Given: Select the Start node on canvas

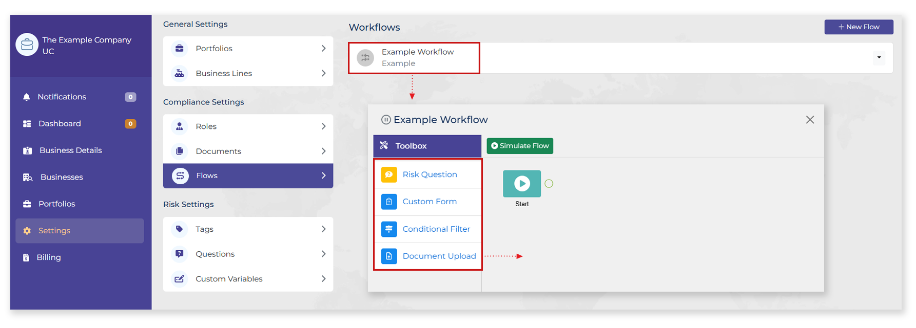Looking at the screenshot, I should pyautogui.click(x=522, y=184).
